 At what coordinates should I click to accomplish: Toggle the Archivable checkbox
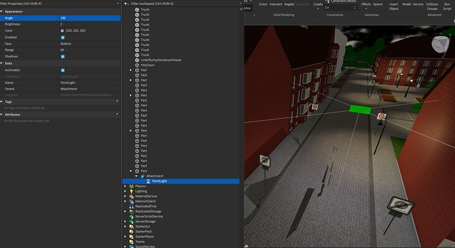coord(63,70)
